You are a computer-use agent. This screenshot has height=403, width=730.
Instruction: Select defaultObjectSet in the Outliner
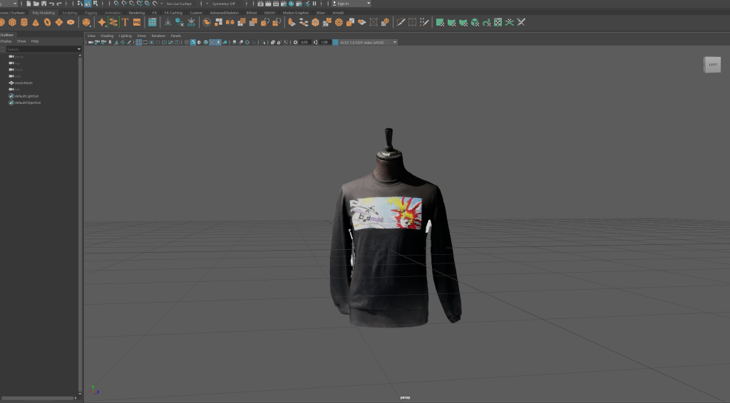[28, 103]
